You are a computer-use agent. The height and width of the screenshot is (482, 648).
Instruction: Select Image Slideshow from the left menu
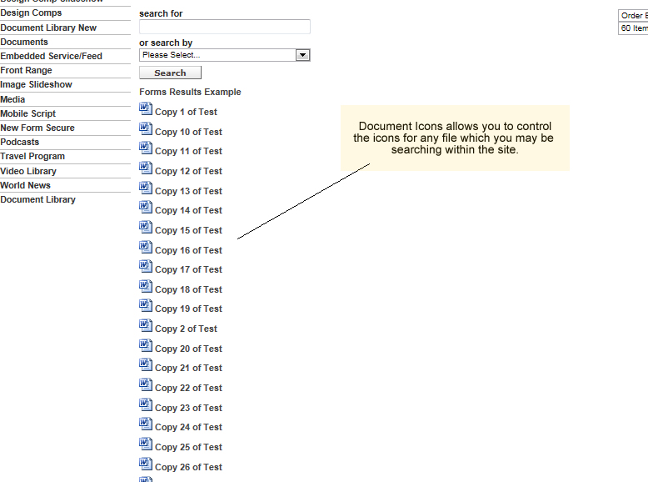pos(36,84)
